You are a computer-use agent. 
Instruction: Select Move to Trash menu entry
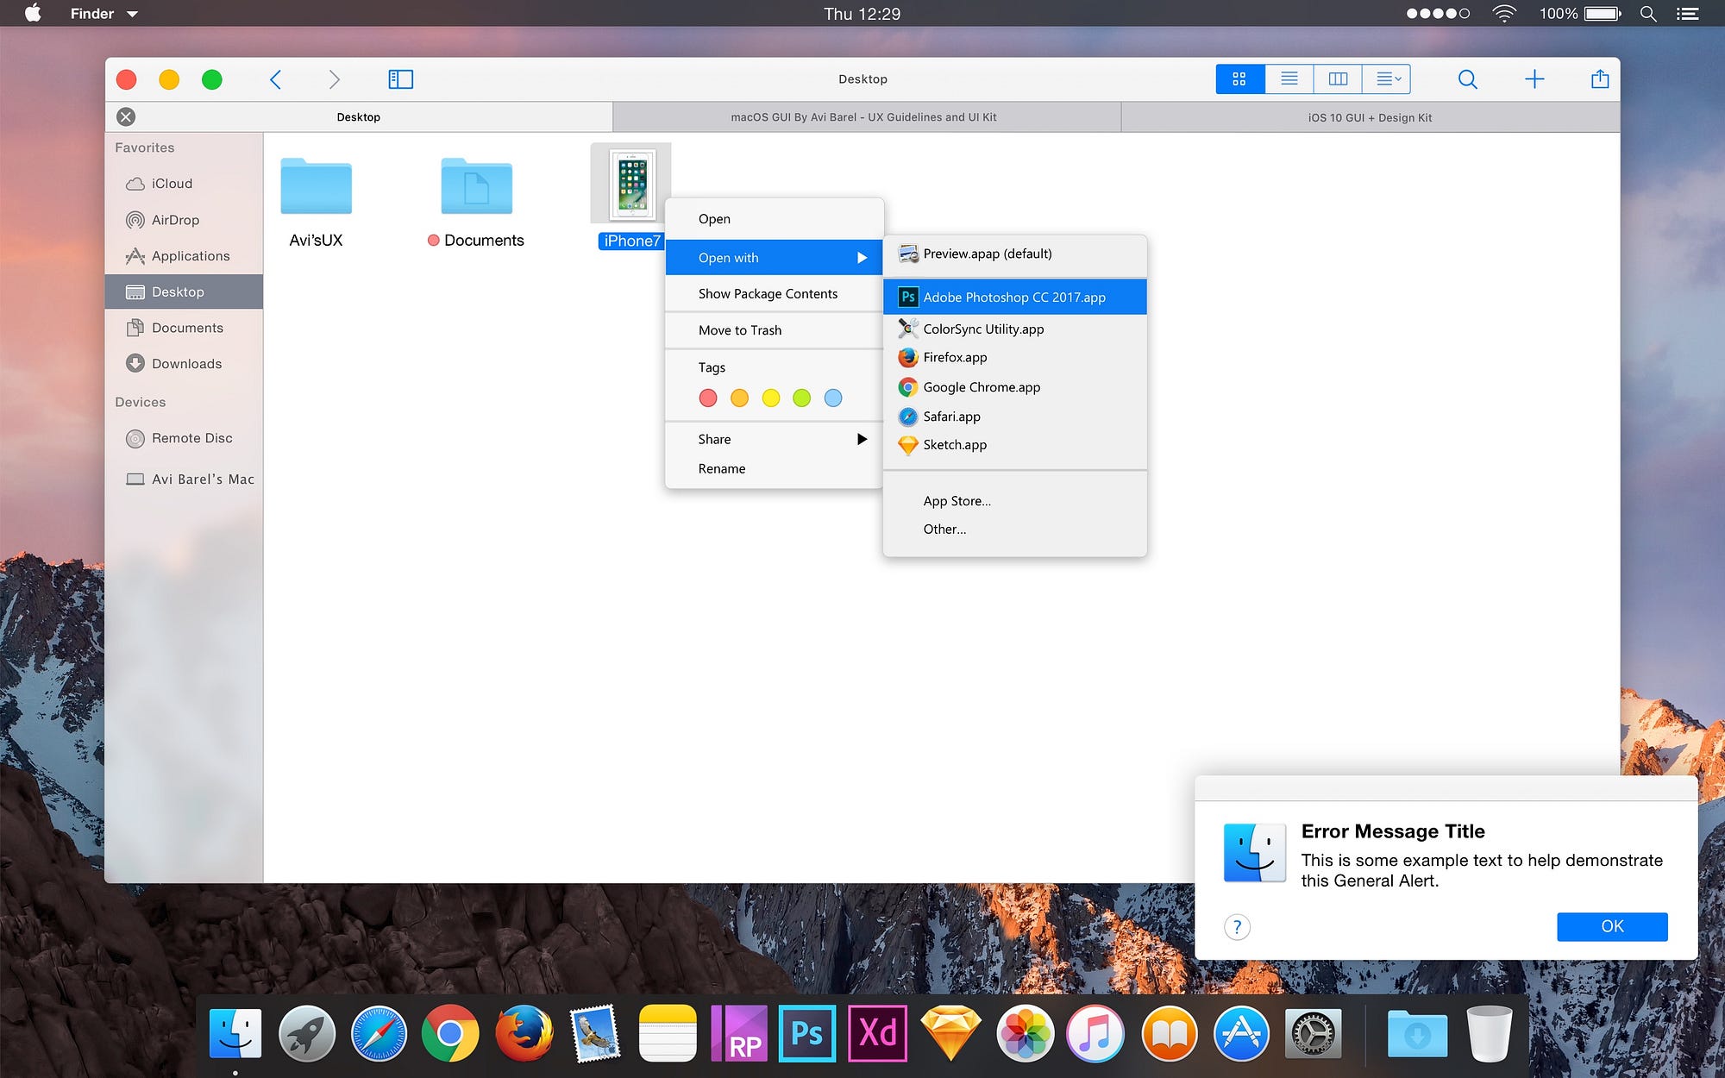click(740, 330)
